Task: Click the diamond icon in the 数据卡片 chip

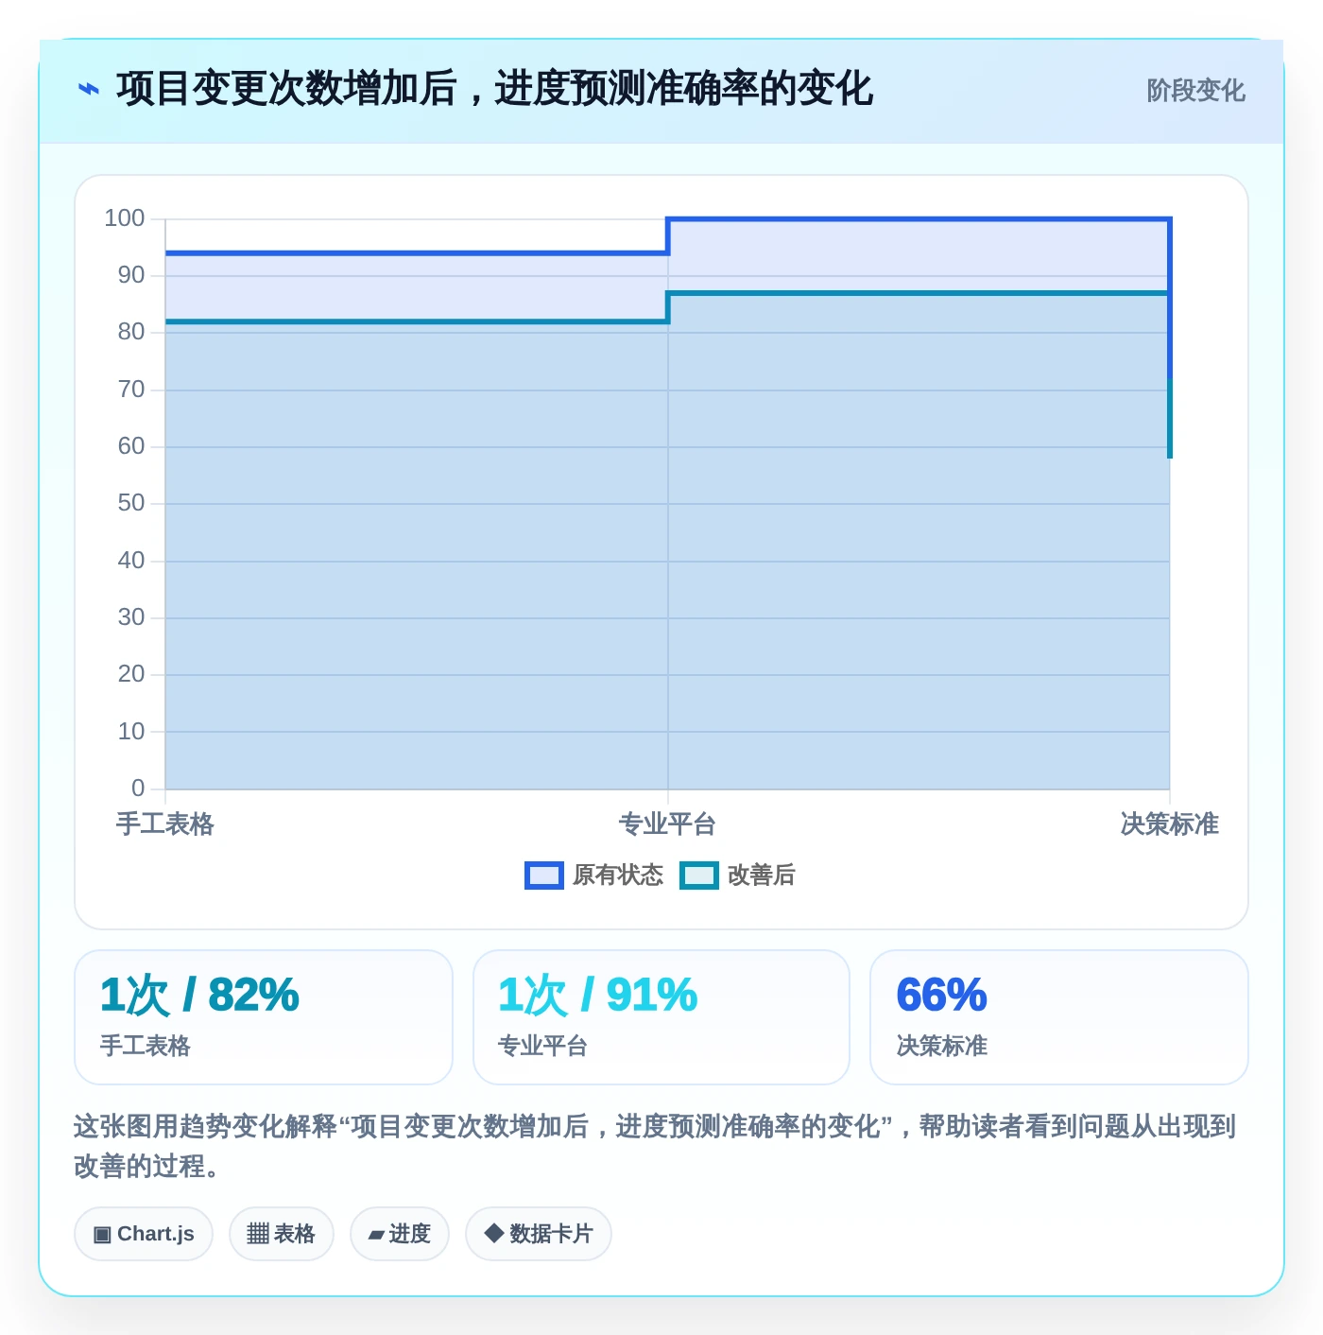Action: [x=493, y=1233]
